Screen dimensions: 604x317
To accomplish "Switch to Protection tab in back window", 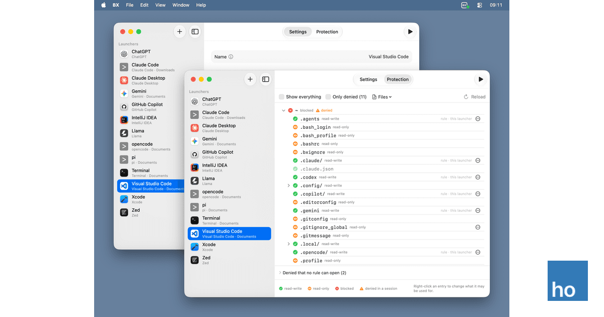I will click(327, 32).
